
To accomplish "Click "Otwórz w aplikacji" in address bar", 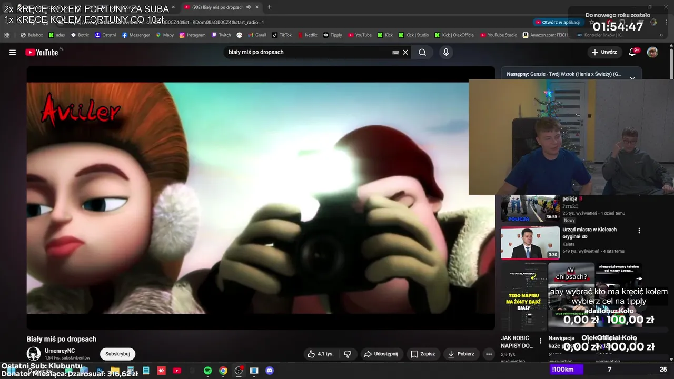I will click(x=558, y=22).
